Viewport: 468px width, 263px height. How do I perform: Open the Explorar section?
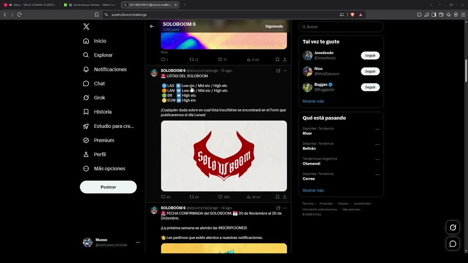[x=98, y=55]
